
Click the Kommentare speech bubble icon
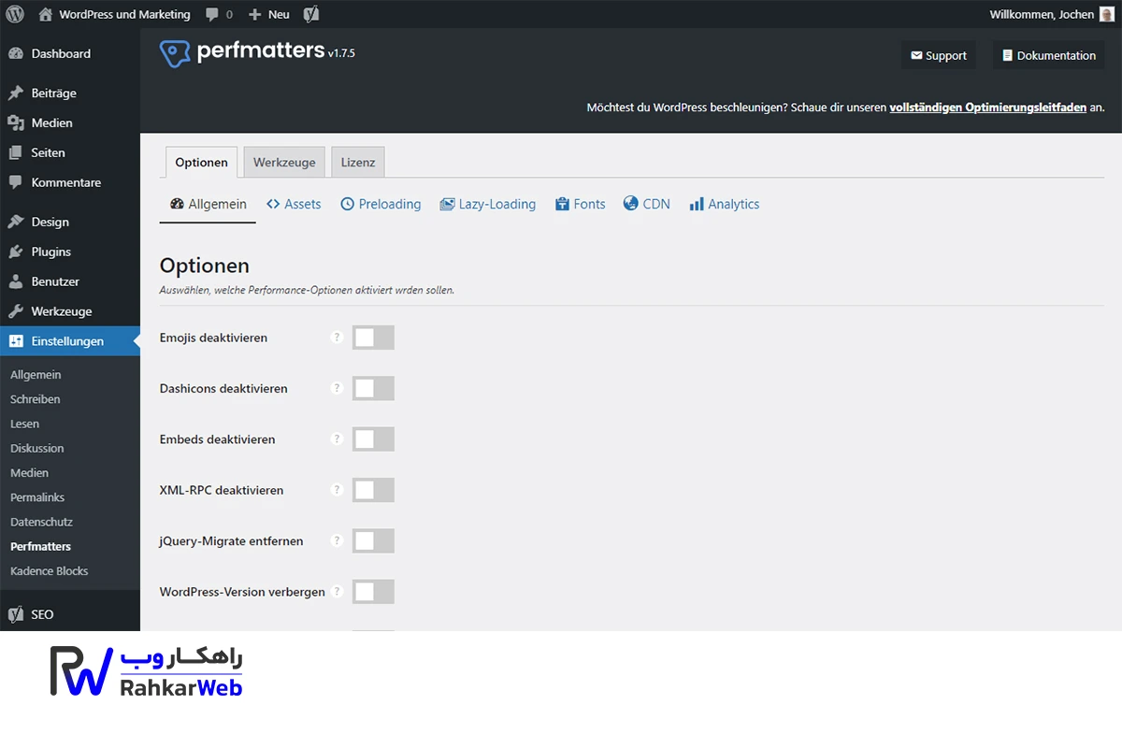click(16, 183)
